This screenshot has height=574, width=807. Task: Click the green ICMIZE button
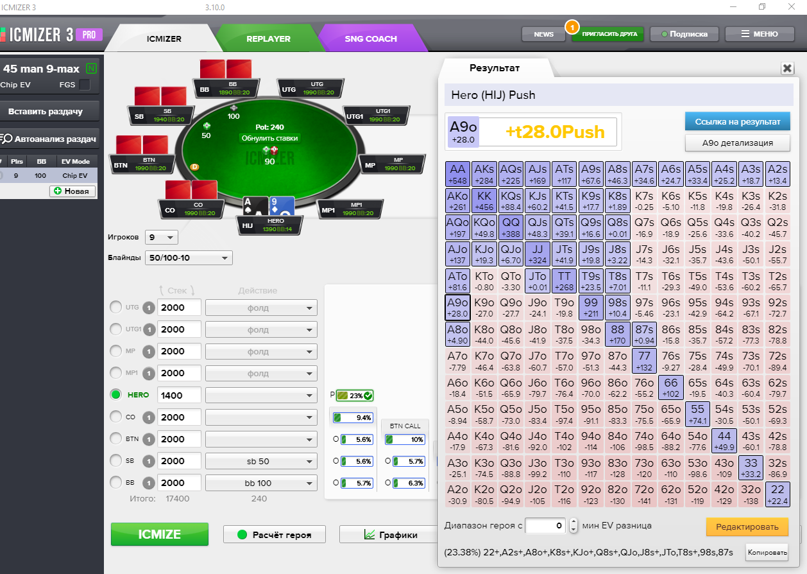click(160, 534)
